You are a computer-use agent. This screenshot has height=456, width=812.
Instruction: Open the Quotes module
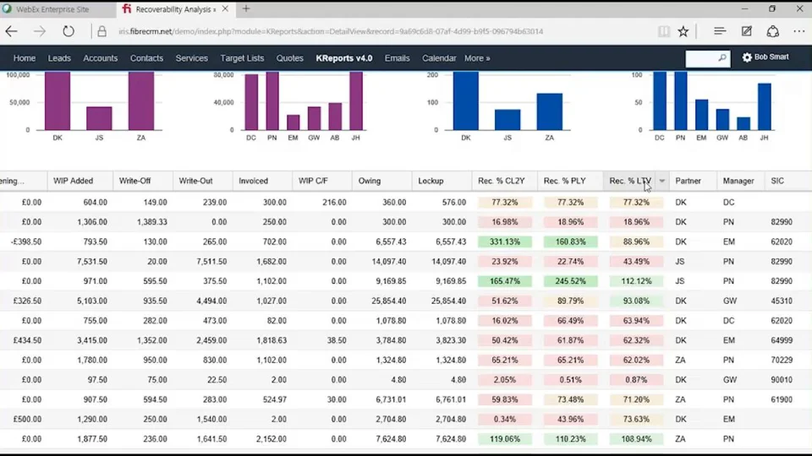tap(289, 58)
